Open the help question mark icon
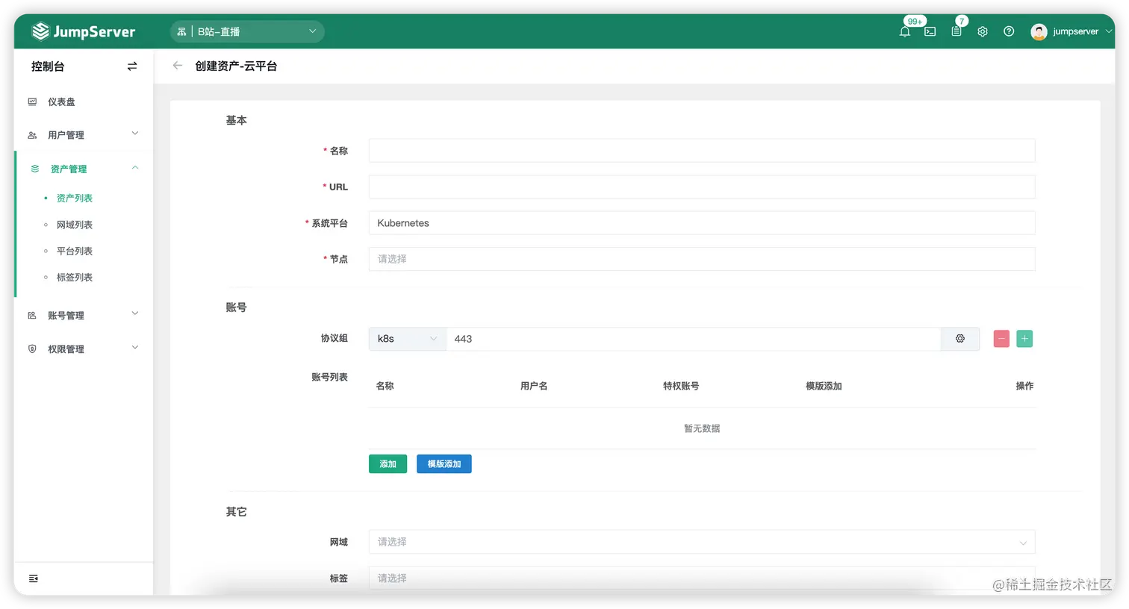Image resolution: width=1129 pixels, height=609 pixels. (x=1009, y=31)
